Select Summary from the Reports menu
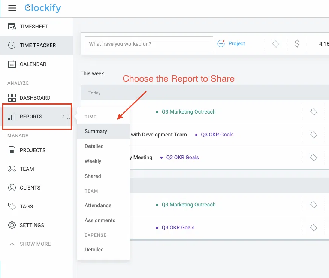Viewport: 329px width, 278px height. [96, 131]
